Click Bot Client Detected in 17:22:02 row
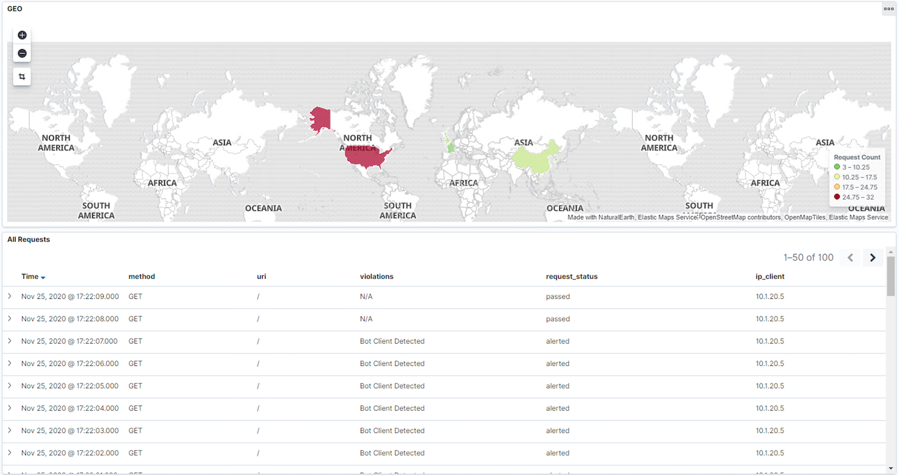 pyautogui.click(x=392, y=453)
